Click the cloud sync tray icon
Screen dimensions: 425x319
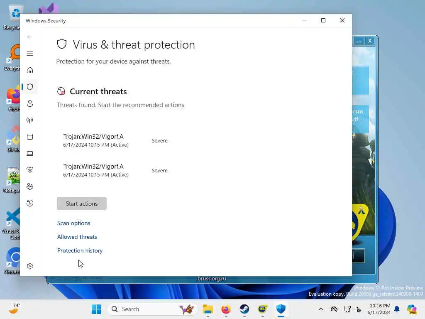(x=334, y=309)
